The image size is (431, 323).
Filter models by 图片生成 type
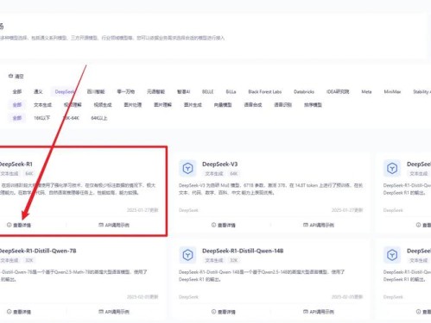point(193,105)
